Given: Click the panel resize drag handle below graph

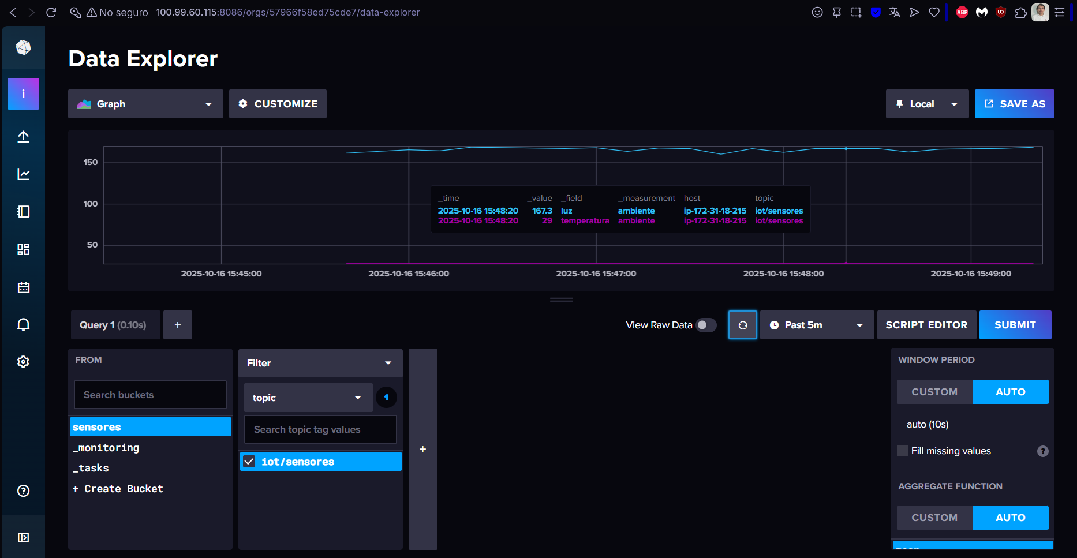Looking at the screenshot, I should tap(561, 299).
